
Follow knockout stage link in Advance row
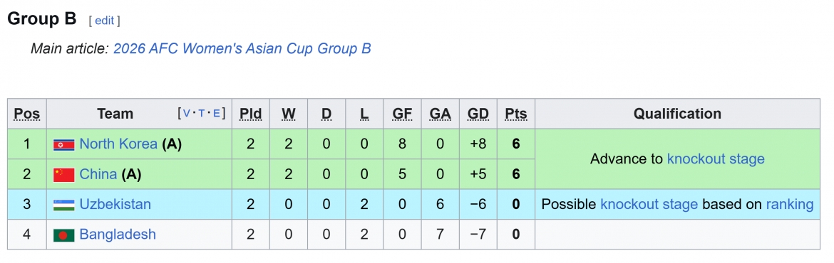716,159
